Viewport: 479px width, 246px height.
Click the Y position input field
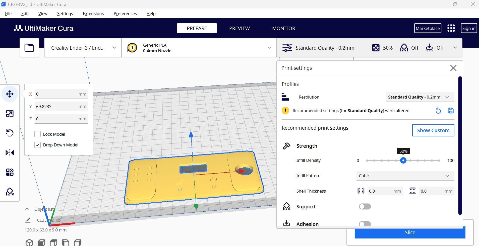coord(61,106)
